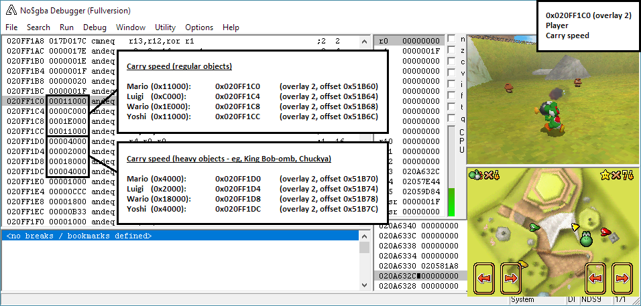Click the first left-arrow button on the touch screen

tap(483, 278)
